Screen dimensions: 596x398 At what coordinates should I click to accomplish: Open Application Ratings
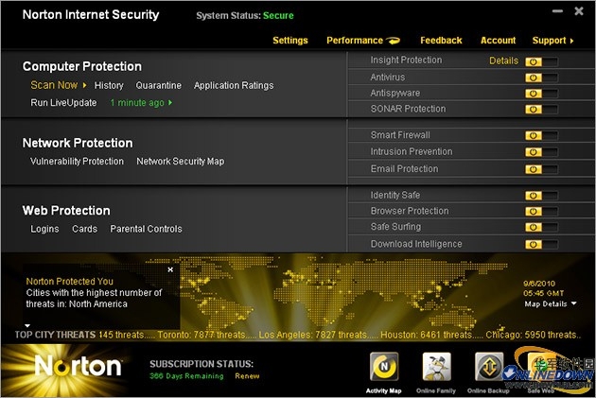pos(234,85)
